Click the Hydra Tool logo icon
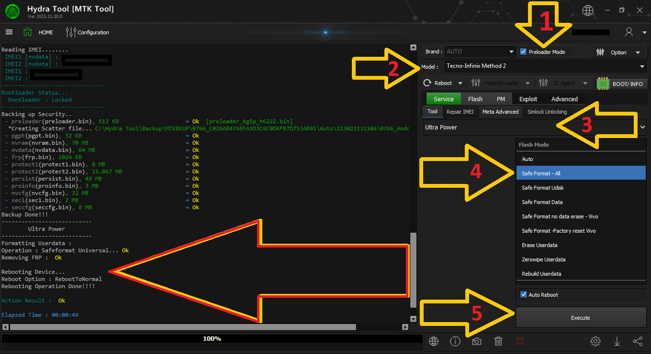 click(12, 11)
